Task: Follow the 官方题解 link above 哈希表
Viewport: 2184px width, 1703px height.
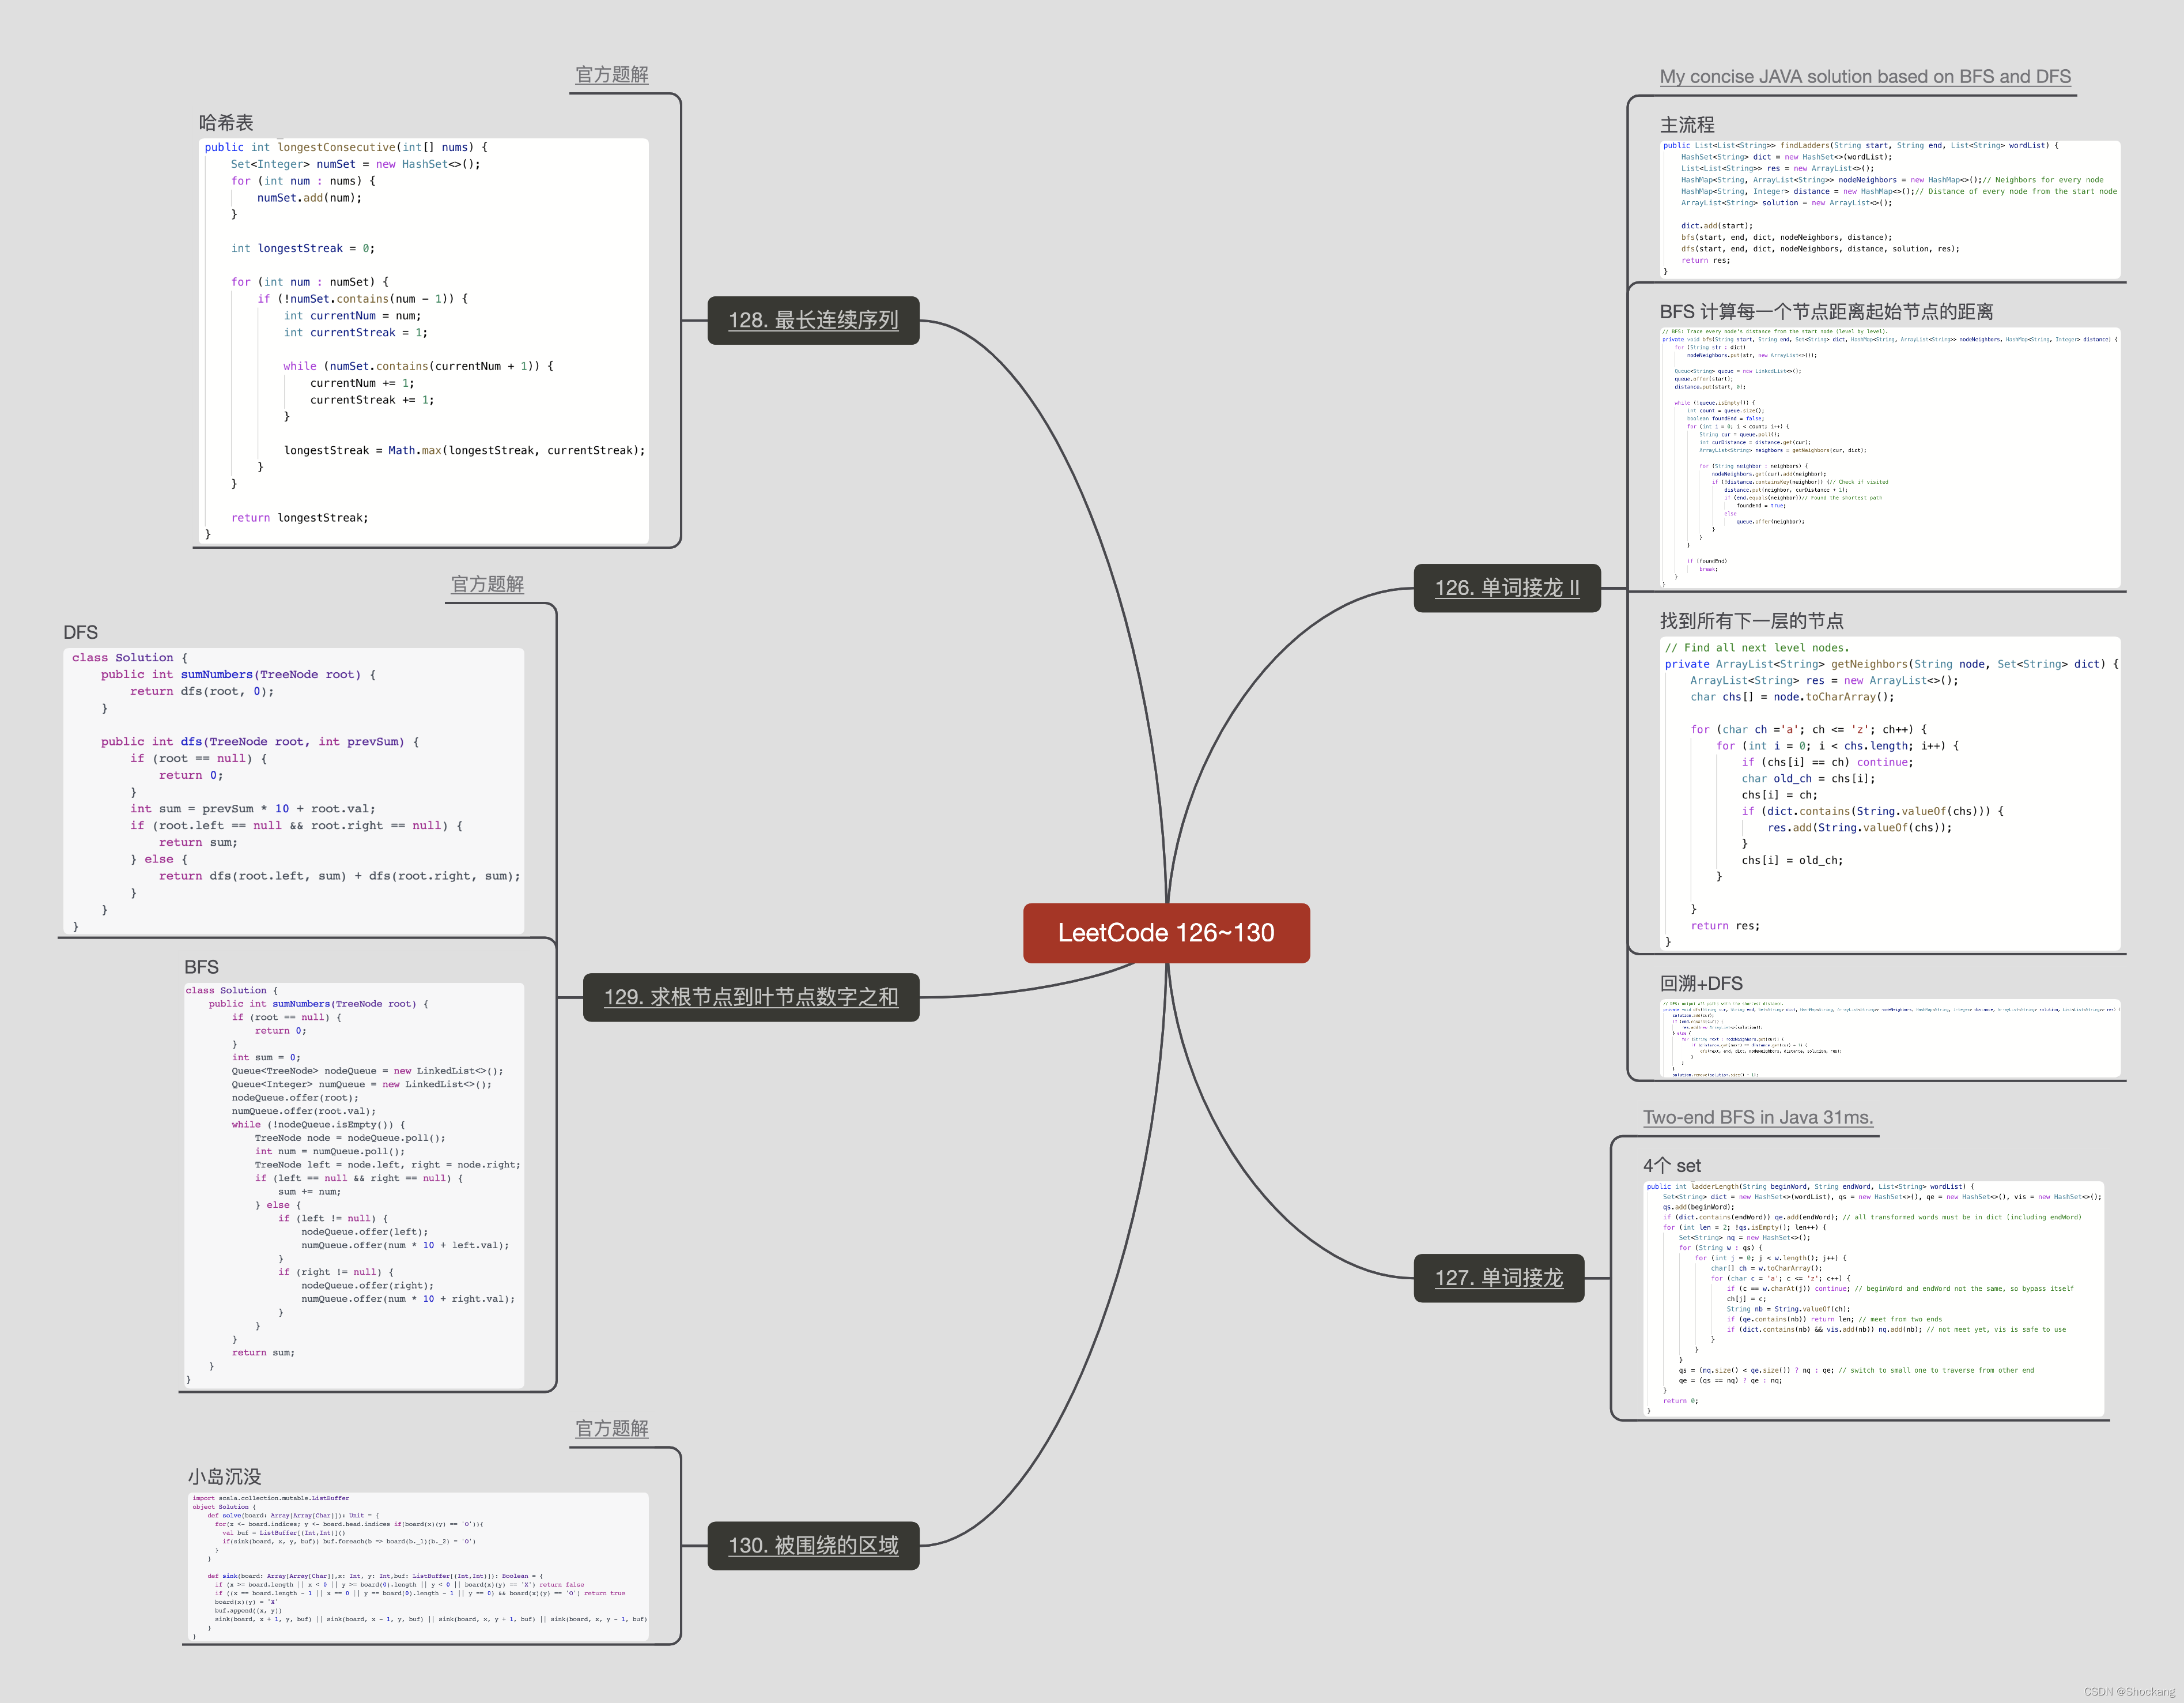Action: coord(612,75)
